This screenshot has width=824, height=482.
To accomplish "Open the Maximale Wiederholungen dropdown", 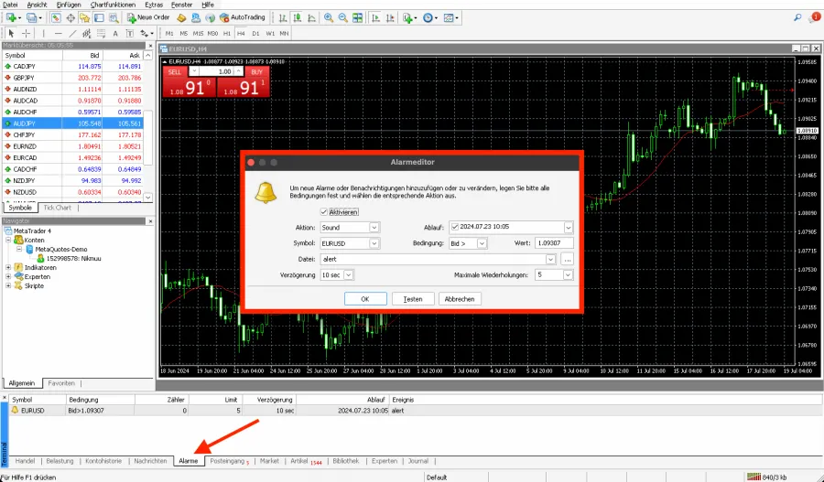I will point(568,275).
